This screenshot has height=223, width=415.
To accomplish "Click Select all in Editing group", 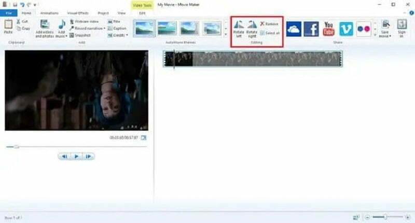I will 270,33.
